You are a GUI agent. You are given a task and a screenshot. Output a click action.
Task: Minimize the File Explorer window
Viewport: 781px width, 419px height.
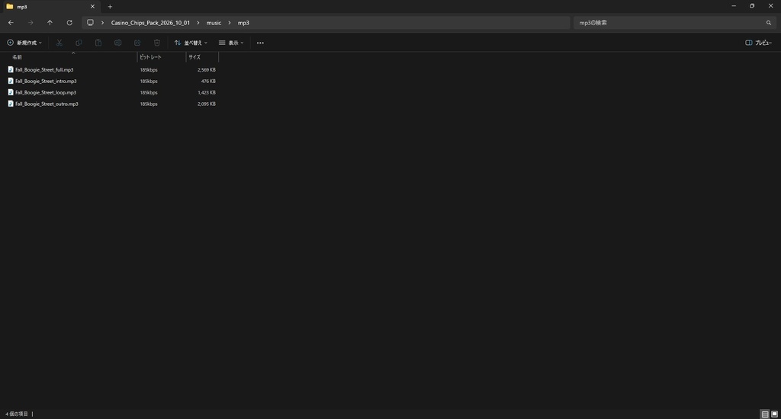pyautogui.click(x=734, y=6)
